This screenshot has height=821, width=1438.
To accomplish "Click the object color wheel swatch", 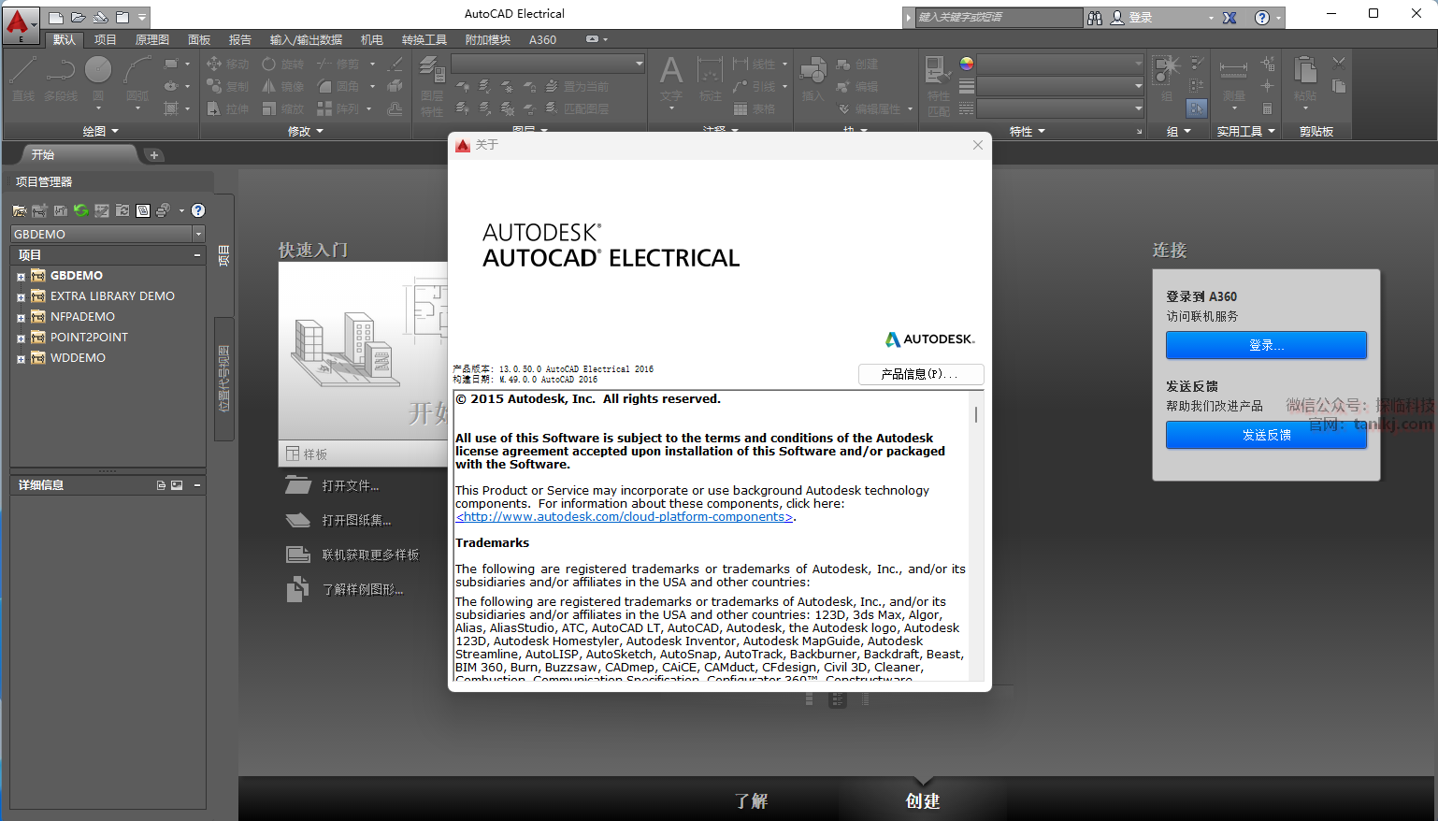I will tap(967, 64).
